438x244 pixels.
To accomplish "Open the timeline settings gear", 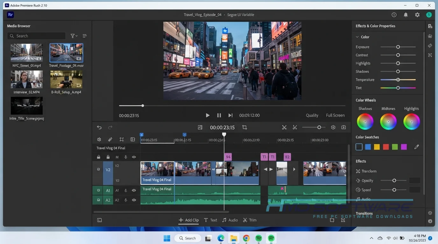I will [333, 127].
